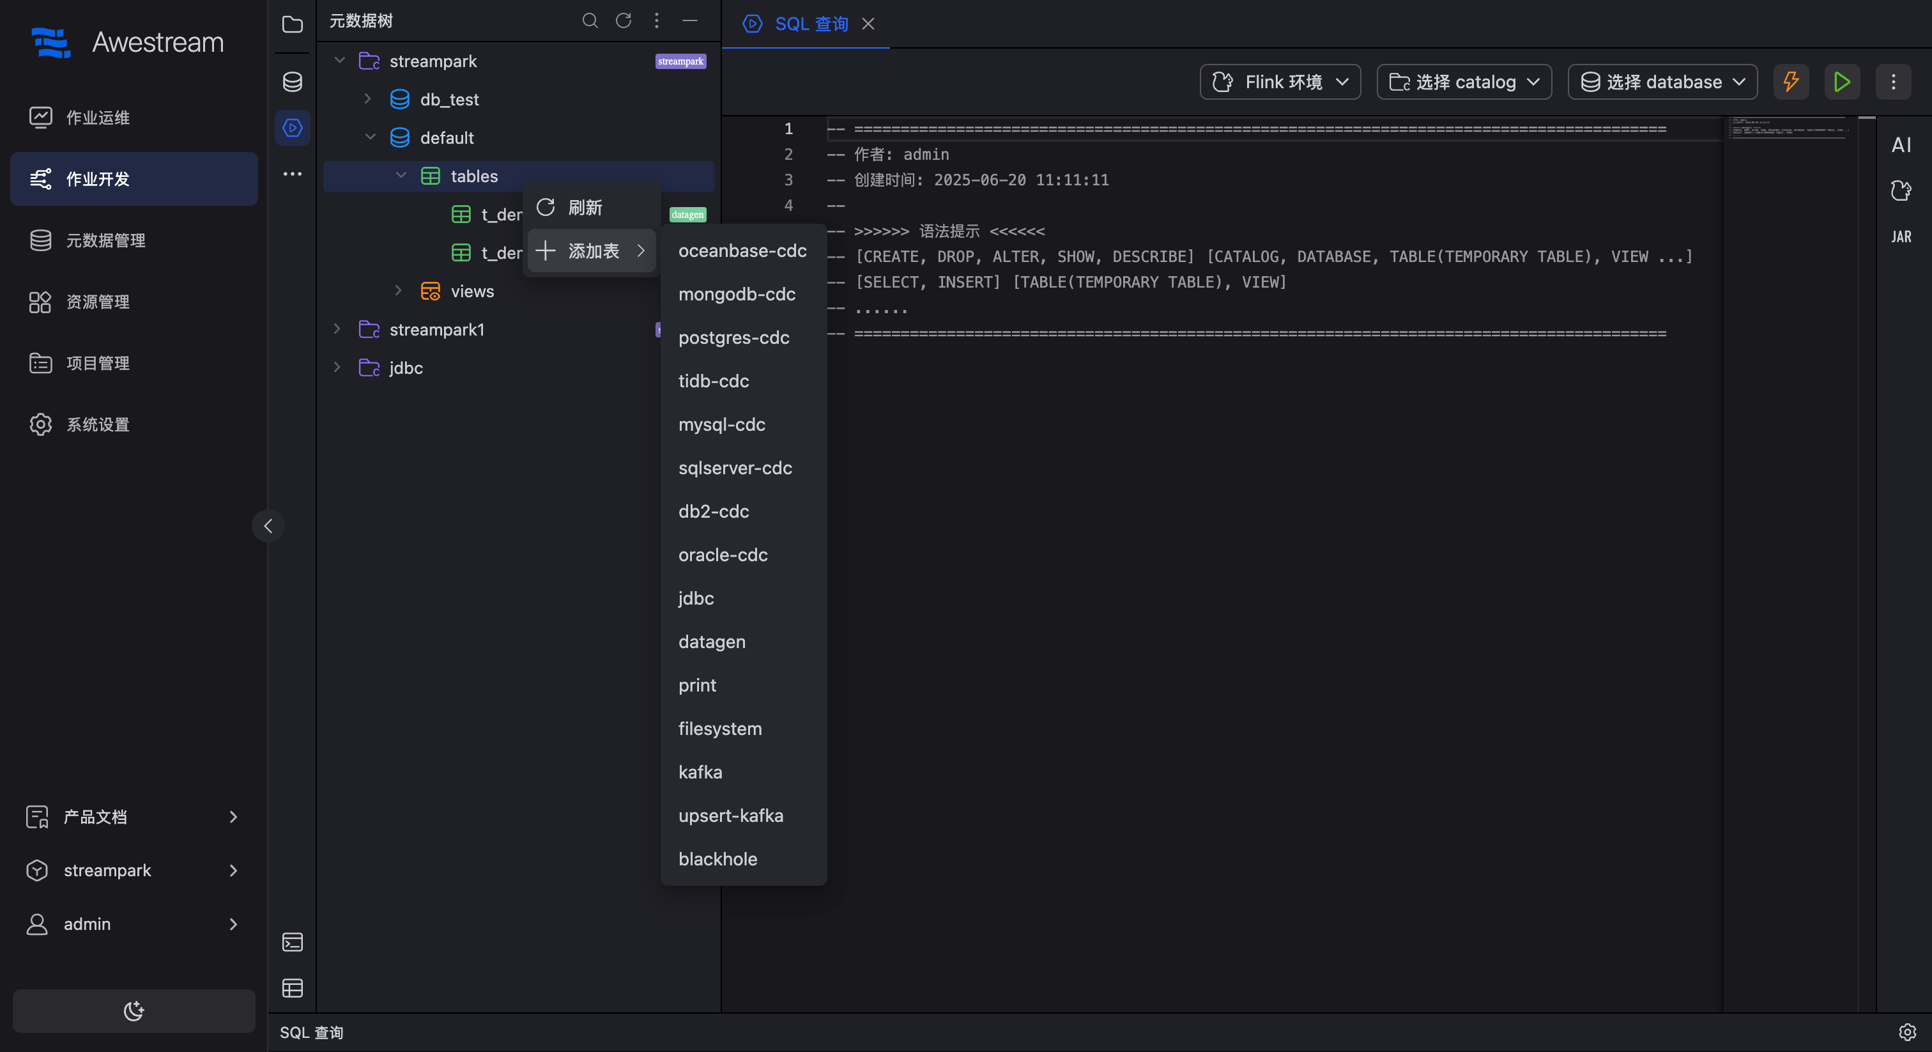Close the SQL 查询 tab
Viewport: 1932px width, 1052px height.
[x=868, y=24]
